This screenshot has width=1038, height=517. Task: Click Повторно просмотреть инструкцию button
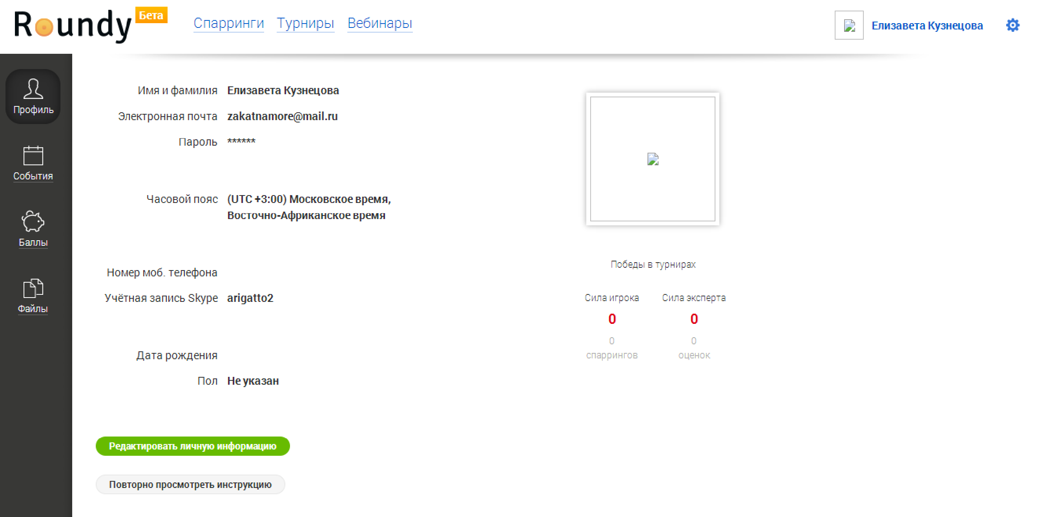(190, 484)
